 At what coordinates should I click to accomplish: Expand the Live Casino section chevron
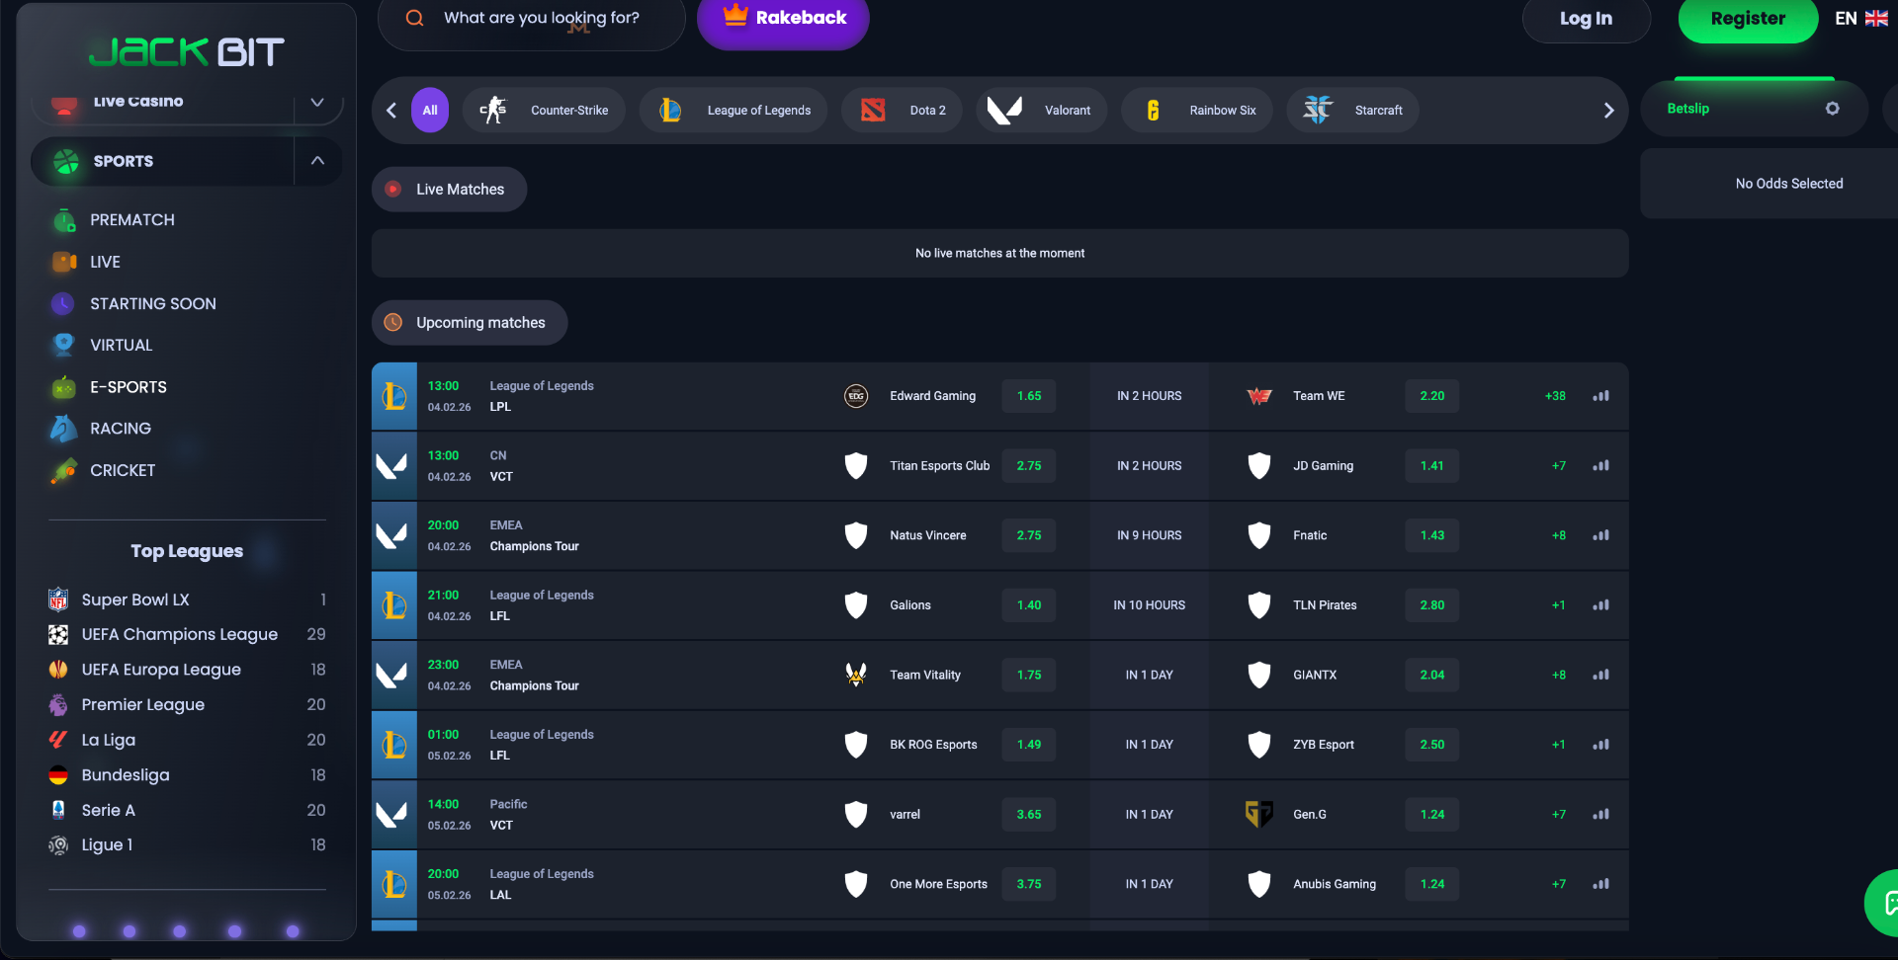click(x=317, y=102)
